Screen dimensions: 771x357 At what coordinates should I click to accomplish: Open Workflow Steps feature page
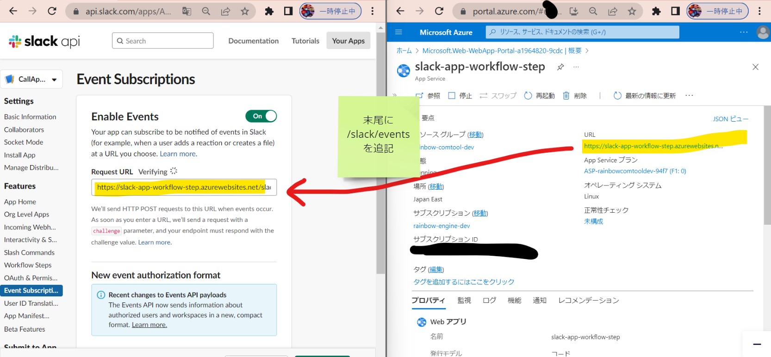(x=28, y=265)
